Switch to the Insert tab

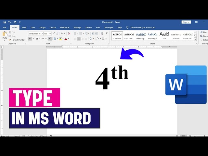pos(24,27)
